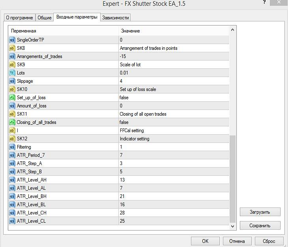Click the parameter list scrollbar thumb
This screenshot has width=288, height=247.
coord(232,179)
